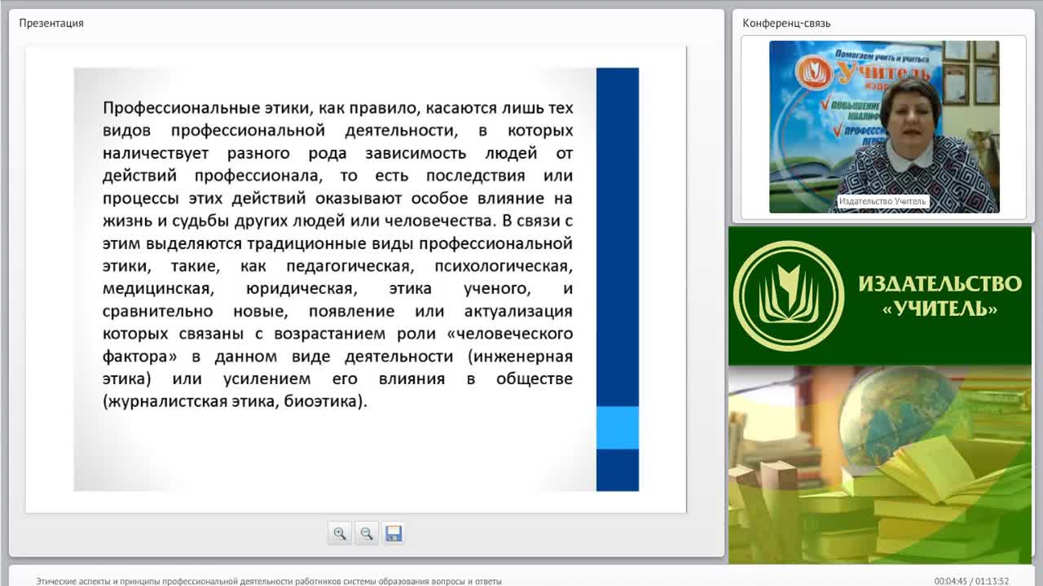1043x586 pixels.
Task: Click the Презентация panel title
Action: 51,23
